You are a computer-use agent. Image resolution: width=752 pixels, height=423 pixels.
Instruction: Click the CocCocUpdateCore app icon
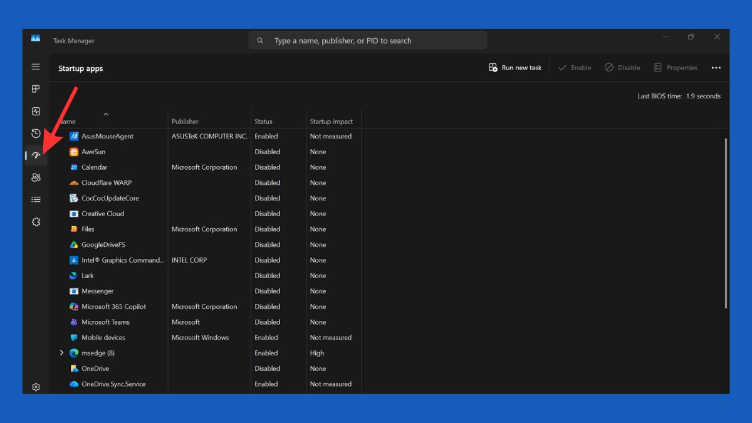74,198
